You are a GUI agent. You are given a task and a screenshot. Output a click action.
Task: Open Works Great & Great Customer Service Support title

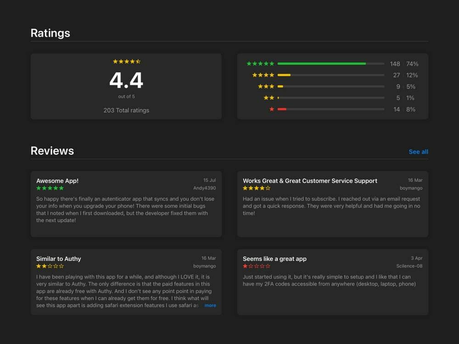pos(310,181)
